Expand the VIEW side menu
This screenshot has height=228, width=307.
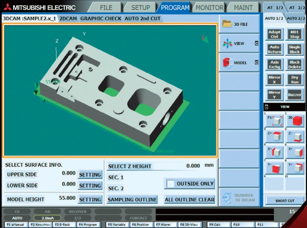[x=239, y=43]
